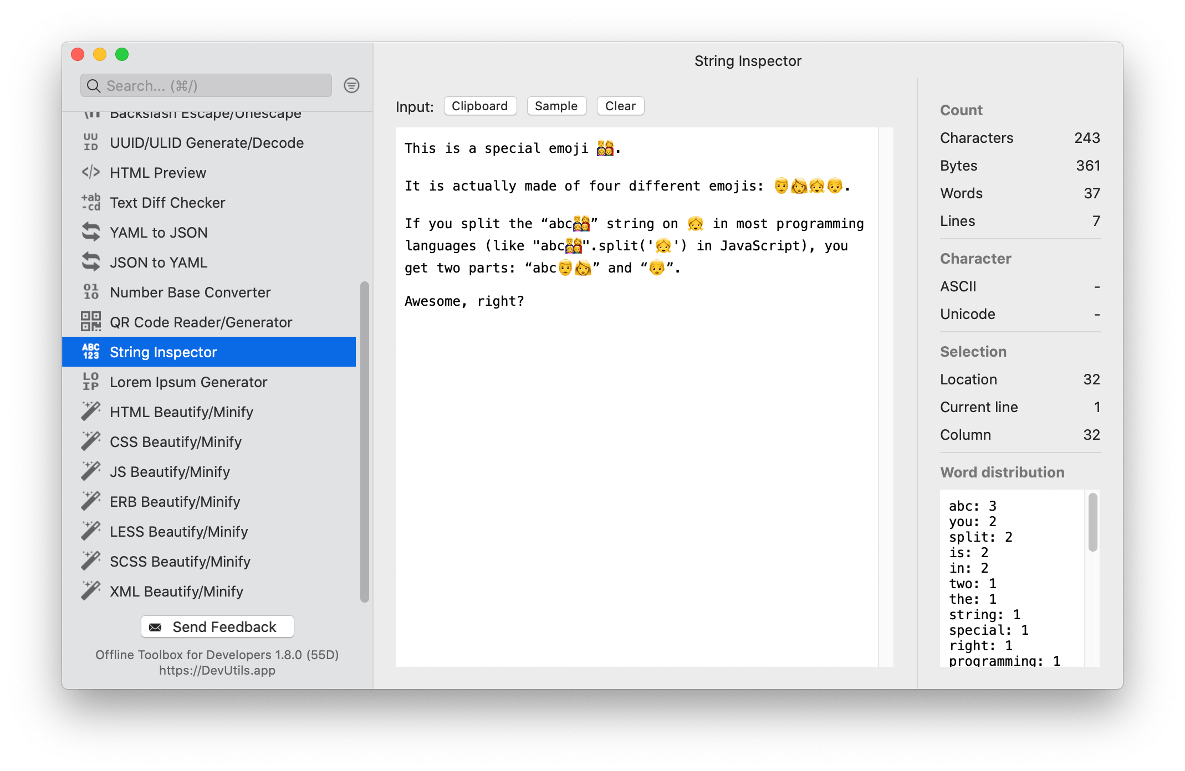Click the QR Code Reader/Generator icon
1185x771 pixels.
(91, 322)
